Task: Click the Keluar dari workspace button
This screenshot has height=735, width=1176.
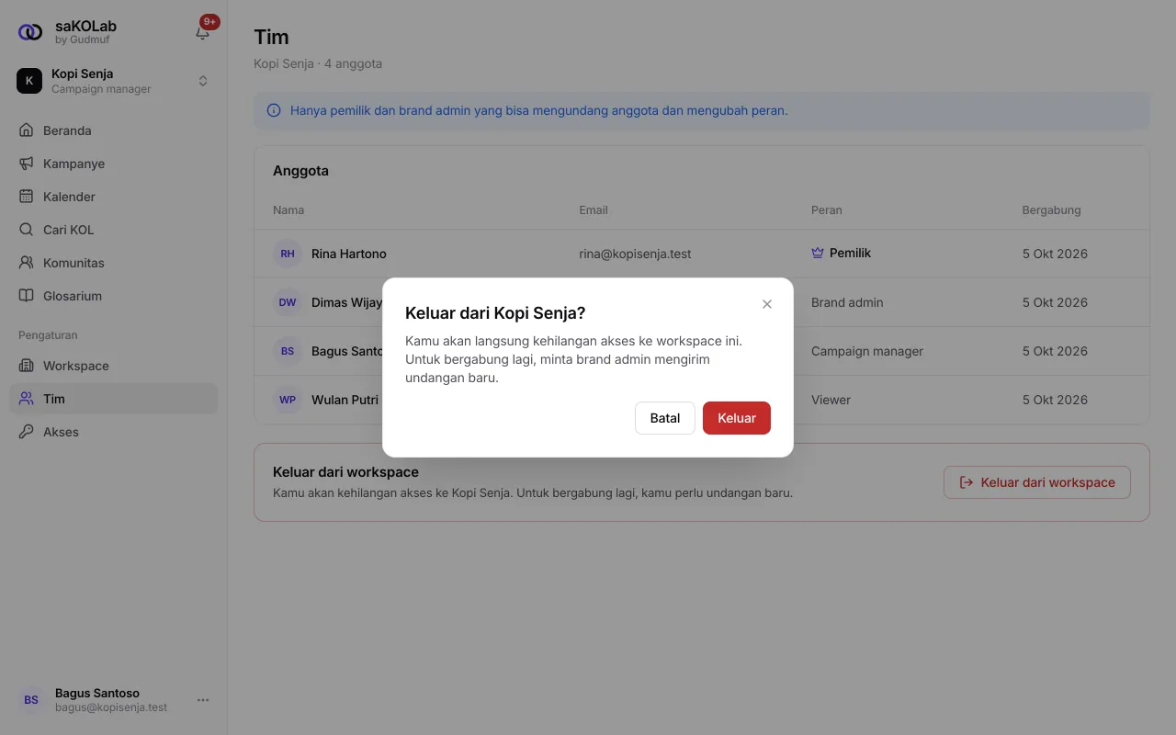Action: pos(1037,482)
